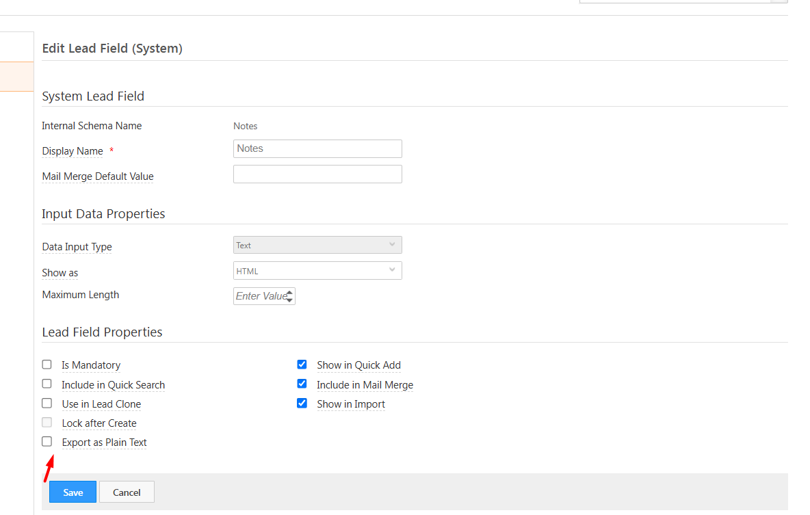Enable the Is Mandatory checkbox
Viewport: 810px width, 515px height.
tap(47, 365)
